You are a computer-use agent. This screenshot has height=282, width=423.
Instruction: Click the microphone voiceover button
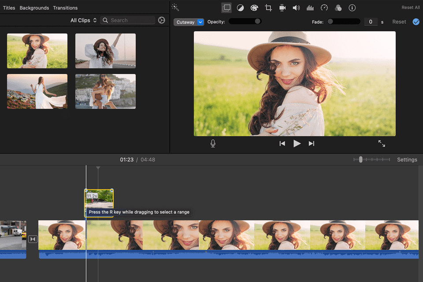(x=213, y=144)
